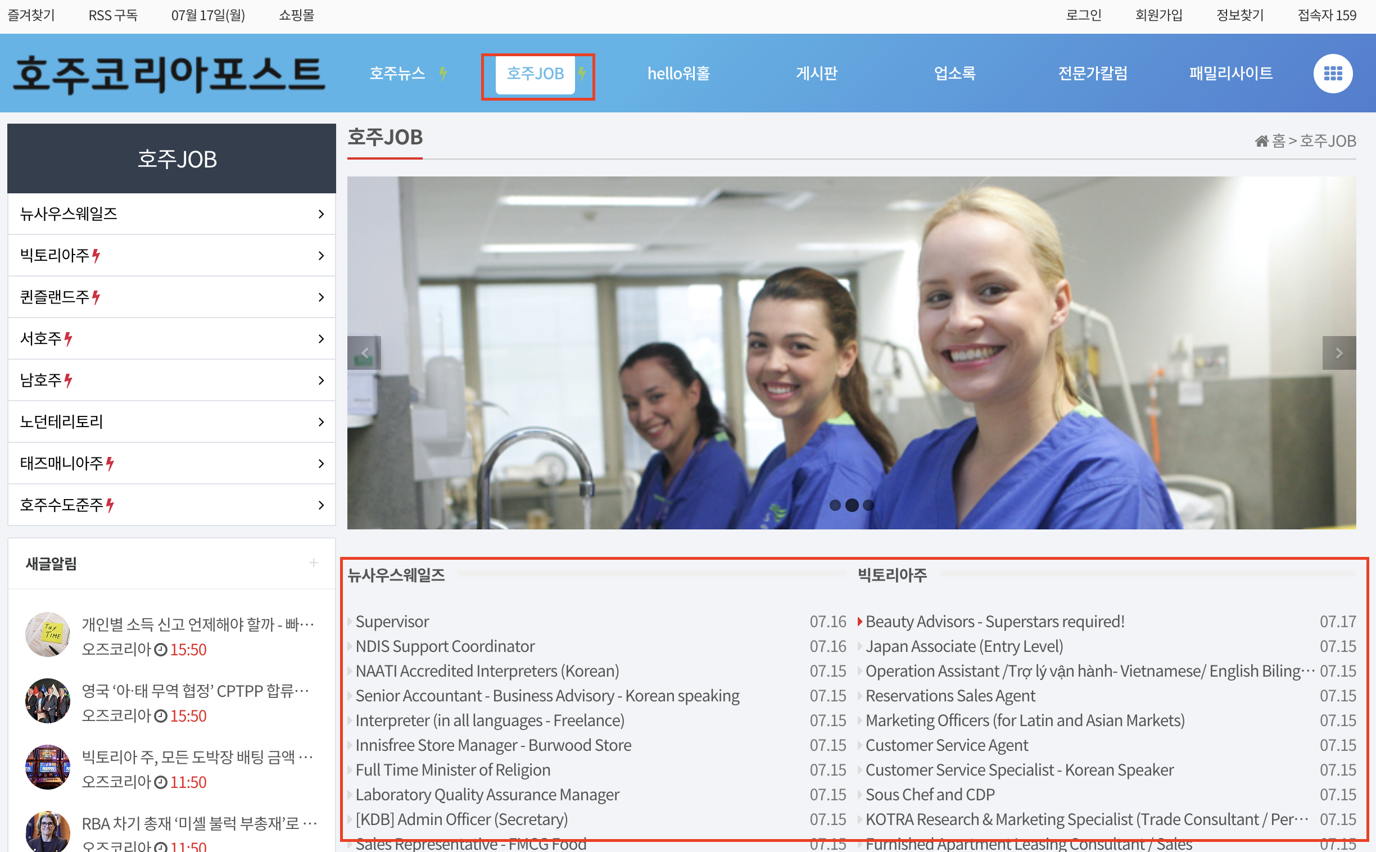Image resolution: width=1376 pixels, height=852 pixels.
Task: Open the NDIS Support Coordinator job posting
Action: pos(445,646)
